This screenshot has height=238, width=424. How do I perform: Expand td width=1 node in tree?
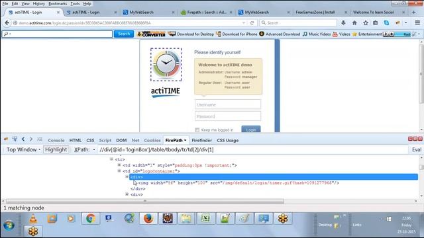click(x=119, y=165)
